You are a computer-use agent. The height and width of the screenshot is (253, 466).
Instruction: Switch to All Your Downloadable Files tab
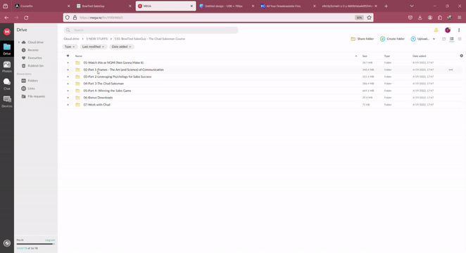point(287,6)
